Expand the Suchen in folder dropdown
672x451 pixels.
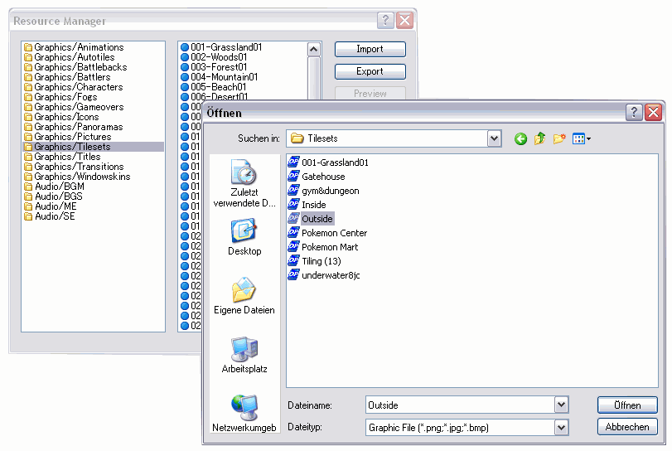tap(495, 138)
